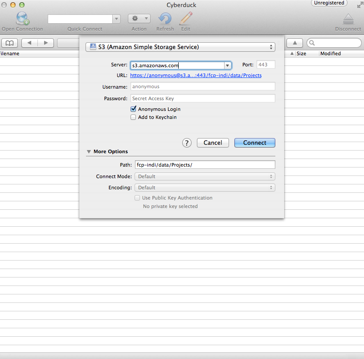The image size is (364, 359).
Task: Go back with the left arrow button
Action: tap(29, 43)
